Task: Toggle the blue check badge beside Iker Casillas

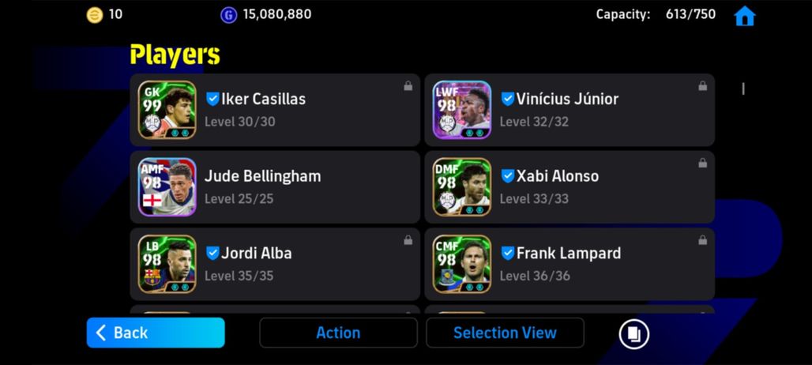Action: 212,99
